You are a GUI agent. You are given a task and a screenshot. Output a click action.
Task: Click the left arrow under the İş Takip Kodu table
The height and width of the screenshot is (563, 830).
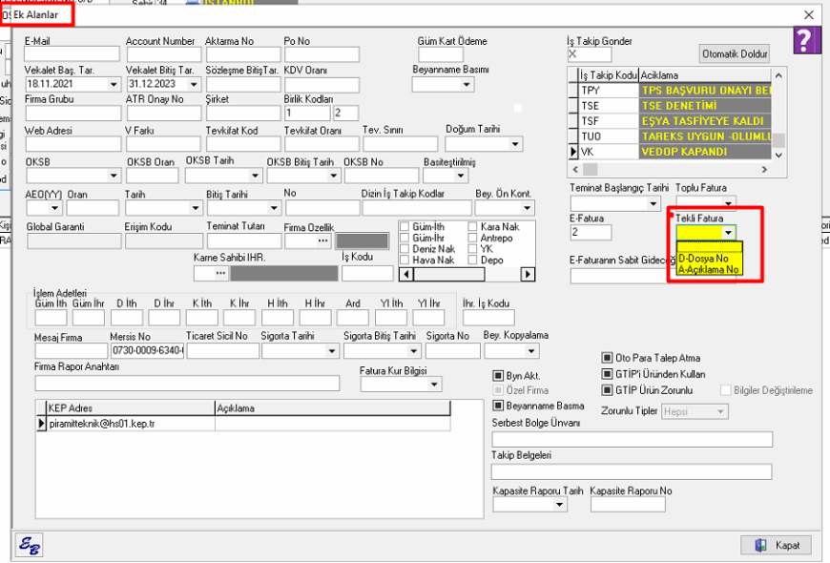click(x=576, y=170)
